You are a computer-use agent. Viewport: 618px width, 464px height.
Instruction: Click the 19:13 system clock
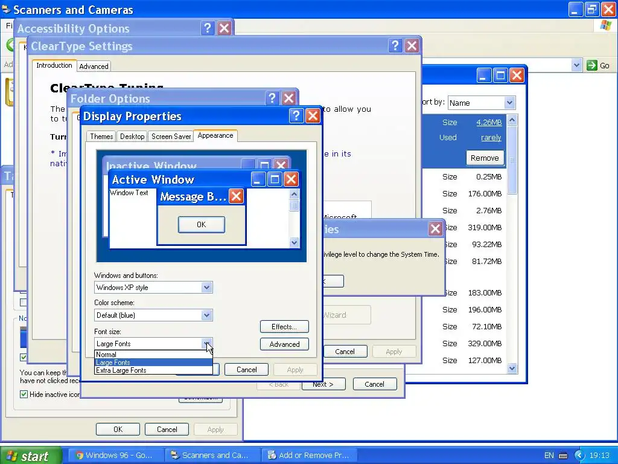[599, 456]
